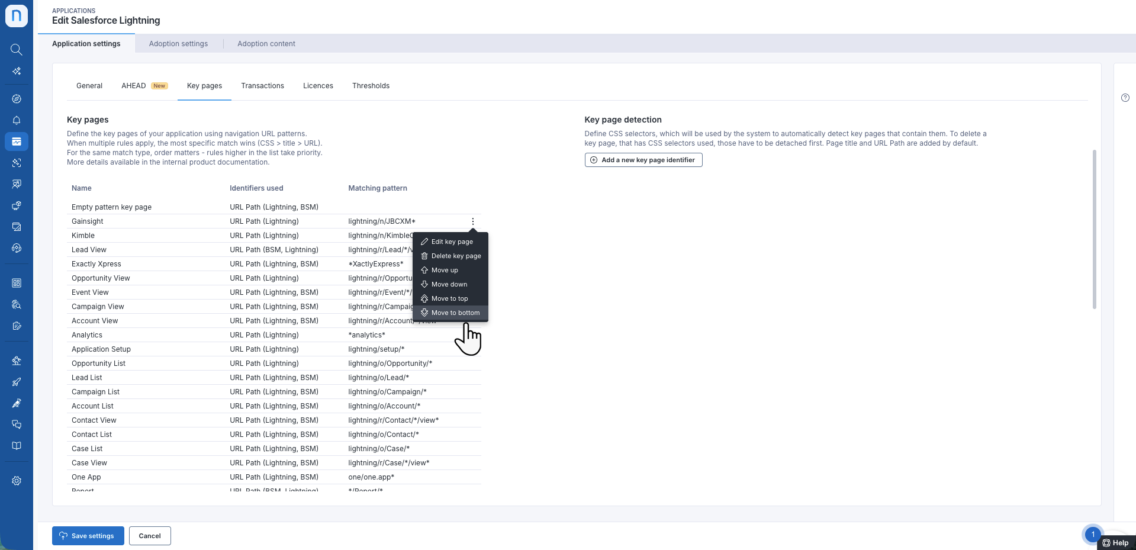Open the Licences tab
The image size is (1136, 550).
point(318,86)
